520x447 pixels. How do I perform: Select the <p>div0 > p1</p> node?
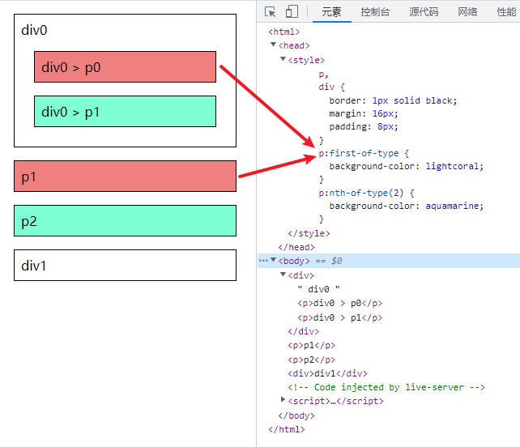click(x=339, y=317)
